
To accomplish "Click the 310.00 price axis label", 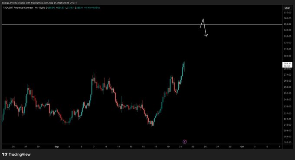I will point(288,49).
